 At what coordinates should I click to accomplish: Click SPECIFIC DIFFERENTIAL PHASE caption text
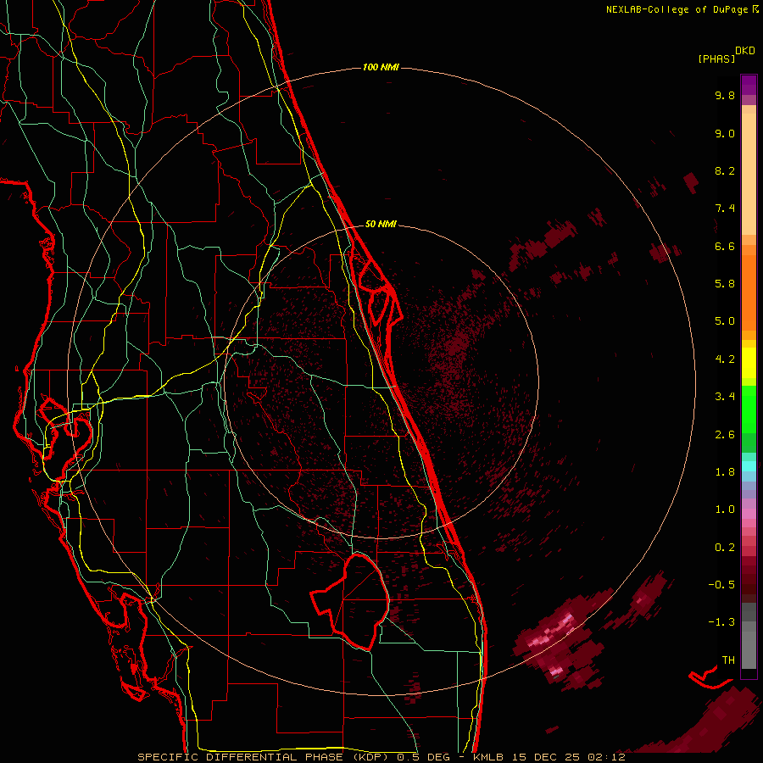(x=240, y=757)
